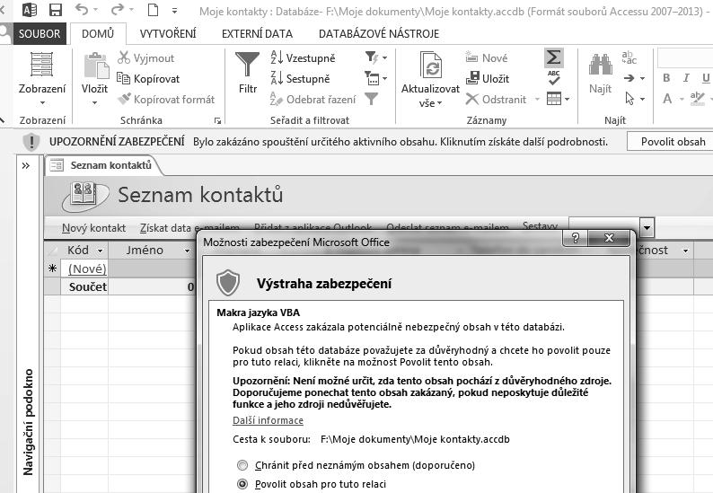Click the font name input box

[x=685, y=57]
